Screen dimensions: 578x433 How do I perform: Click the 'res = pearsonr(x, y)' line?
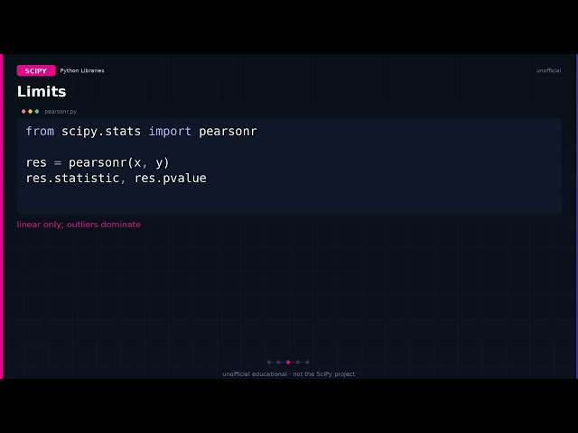98,162
